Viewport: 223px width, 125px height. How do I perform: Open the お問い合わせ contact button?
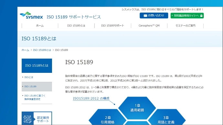click(154, 15)
